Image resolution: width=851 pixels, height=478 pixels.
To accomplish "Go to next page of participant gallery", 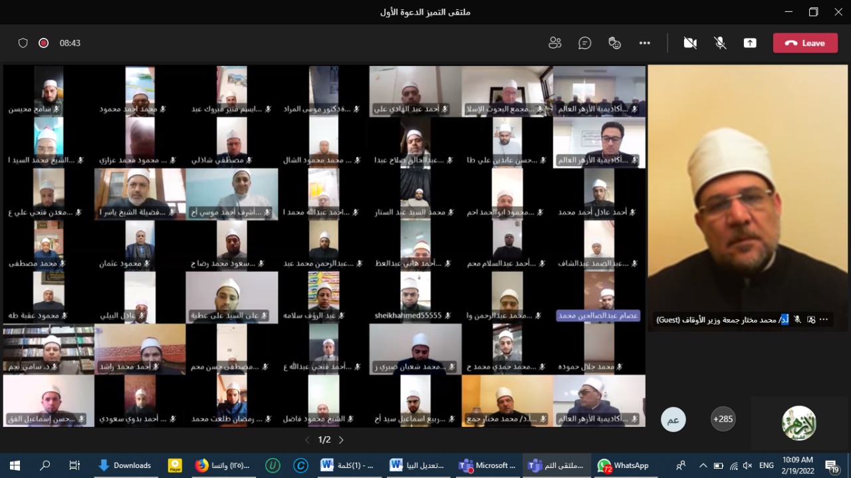I will 341,440.
